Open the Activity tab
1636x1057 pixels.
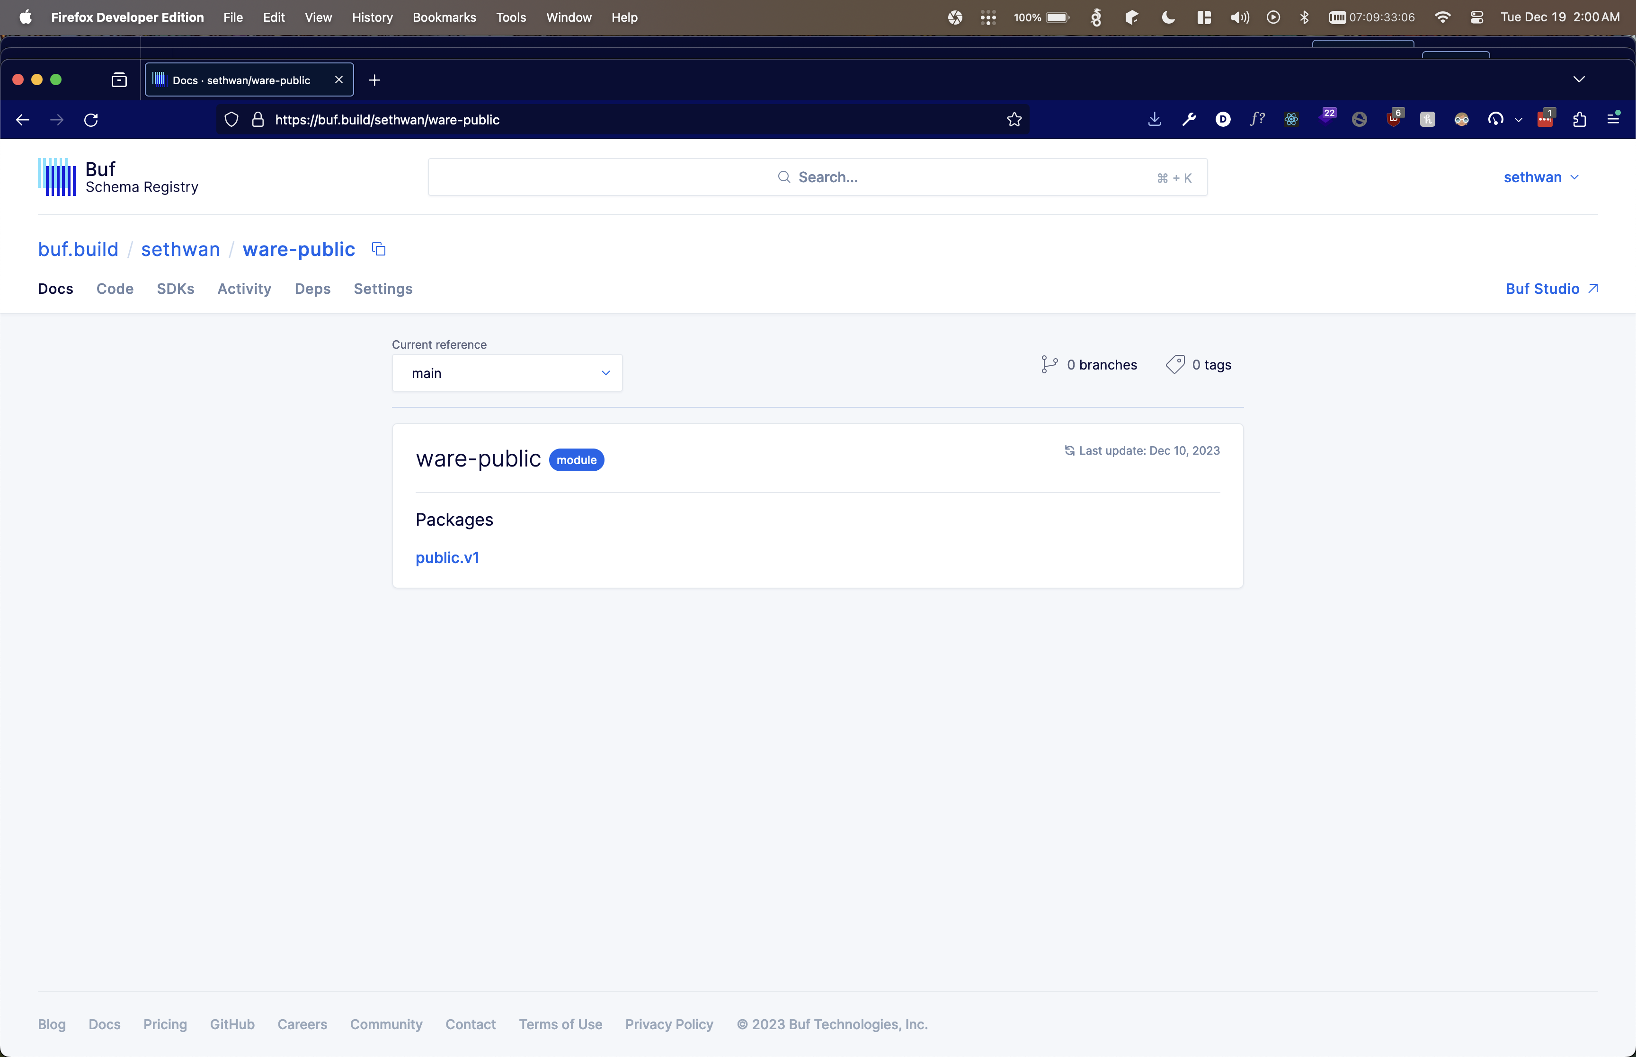click(x=244, y=289)
